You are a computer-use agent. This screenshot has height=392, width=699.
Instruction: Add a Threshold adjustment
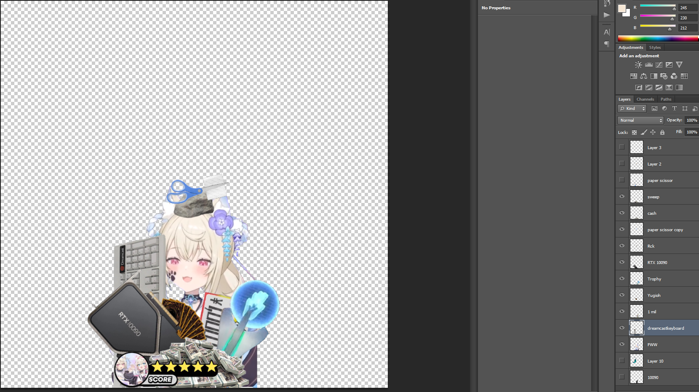pyautogui.click(x=659, y=88)
